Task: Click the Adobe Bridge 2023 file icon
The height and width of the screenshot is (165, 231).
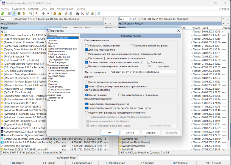Action: (x=2, y=131)
